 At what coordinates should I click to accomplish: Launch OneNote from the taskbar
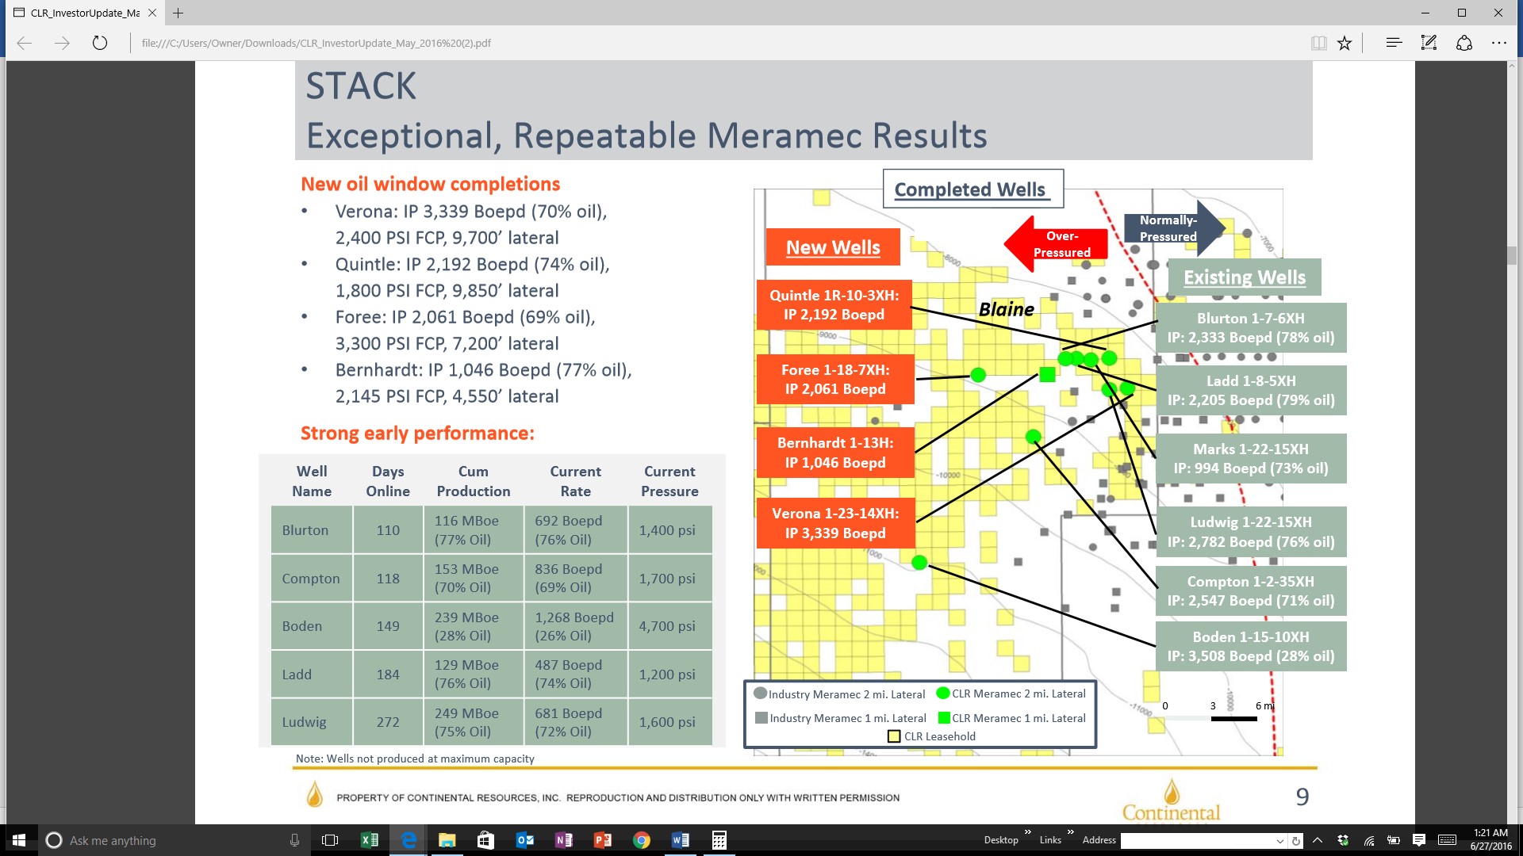pyautogui.click(x=563, y=840)
